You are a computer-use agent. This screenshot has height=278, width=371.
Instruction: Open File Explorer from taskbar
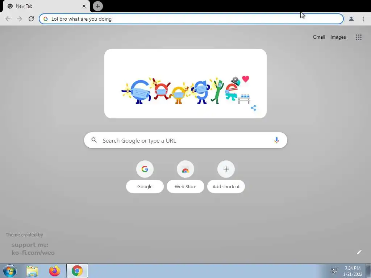point(32,271)
